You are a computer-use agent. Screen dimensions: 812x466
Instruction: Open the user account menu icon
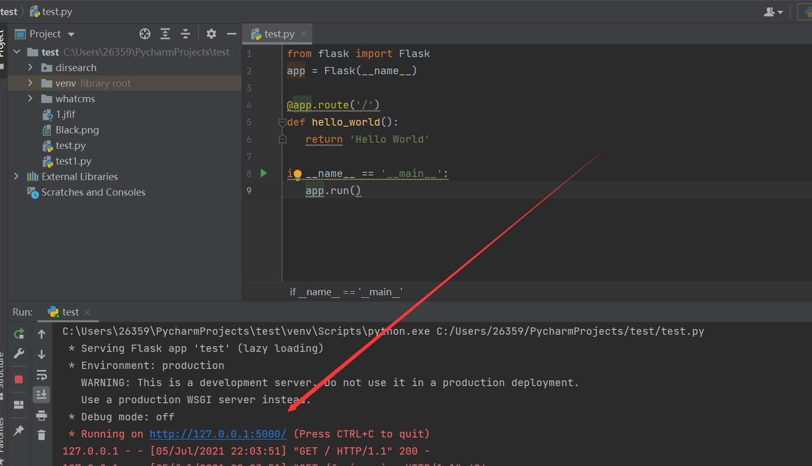coord(773,11)
